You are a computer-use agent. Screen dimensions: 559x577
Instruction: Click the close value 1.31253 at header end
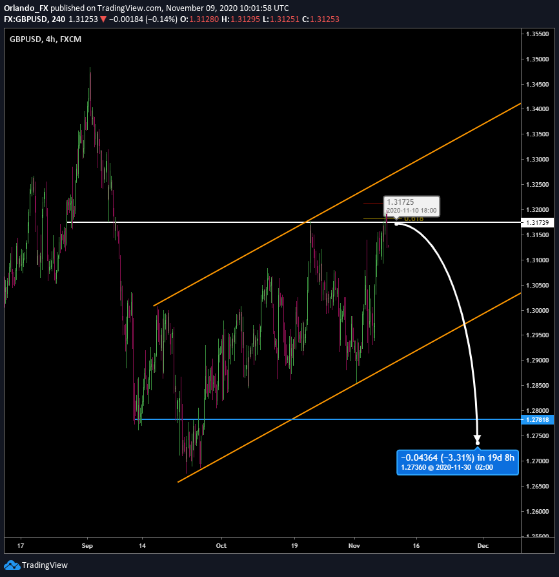[325, 19]
